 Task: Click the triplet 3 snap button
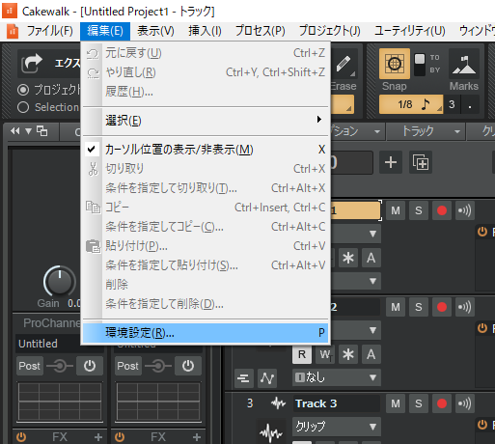point(452,104)
